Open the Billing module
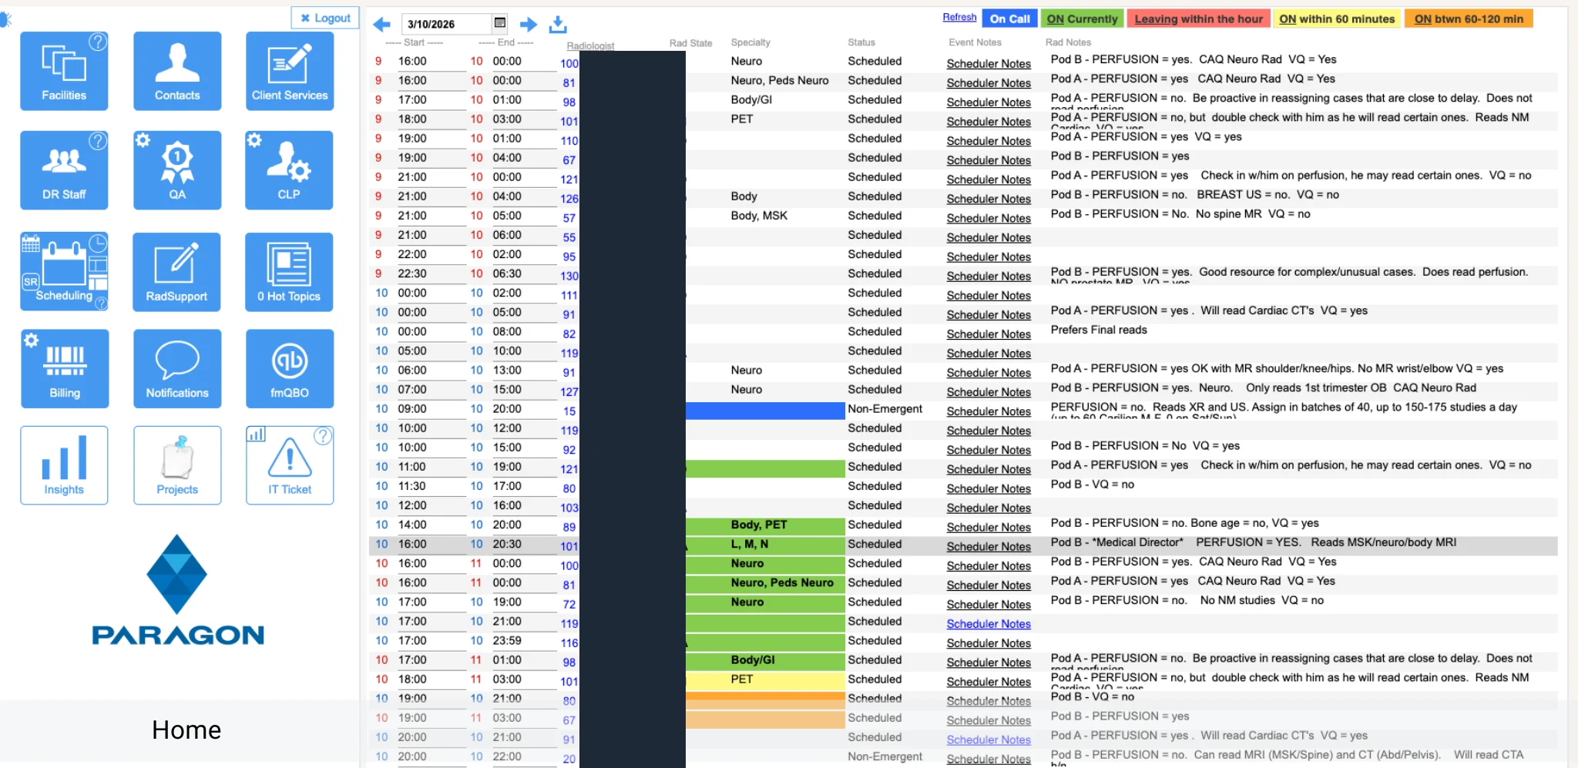This screenshot has width=1578, height=768. point(65,369)
